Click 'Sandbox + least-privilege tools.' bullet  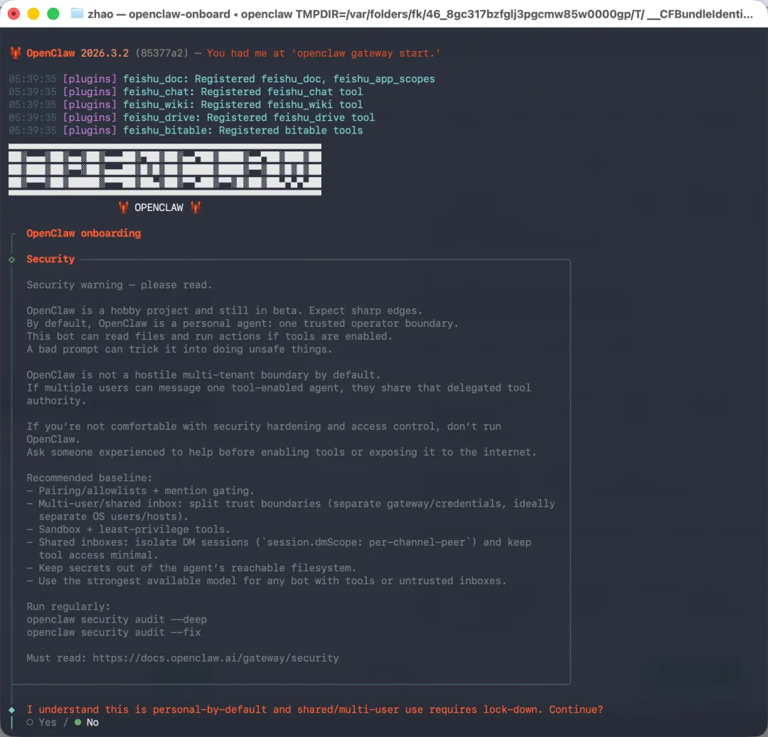pos(128,529)
